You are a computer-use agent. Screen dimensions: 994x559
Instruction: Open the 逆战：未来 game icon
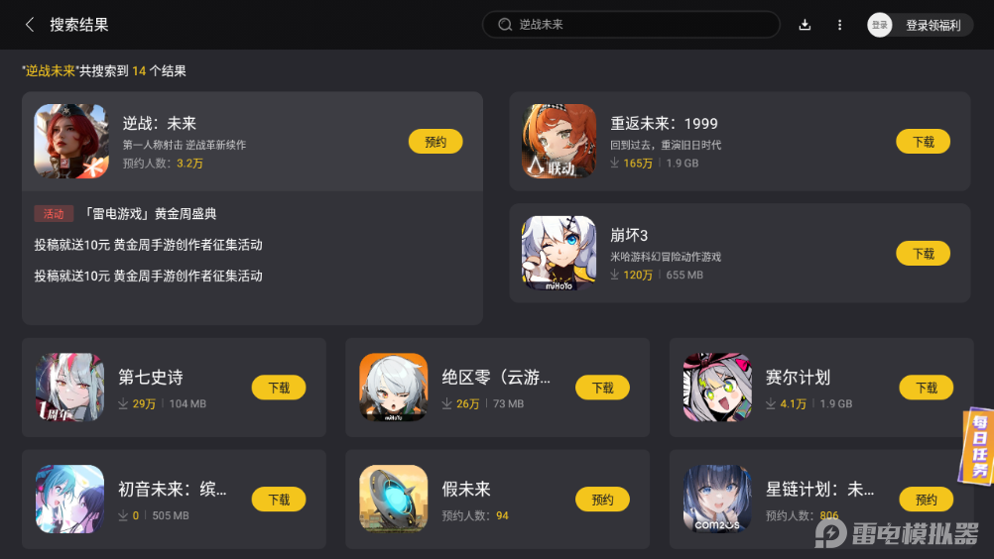(71, 141)
